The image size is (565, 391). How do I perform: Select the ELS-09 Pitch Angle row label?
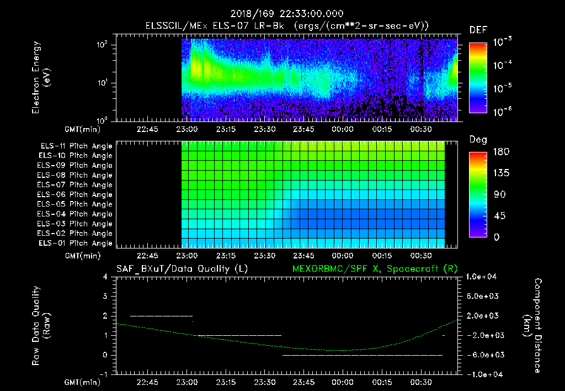(75, 166)
